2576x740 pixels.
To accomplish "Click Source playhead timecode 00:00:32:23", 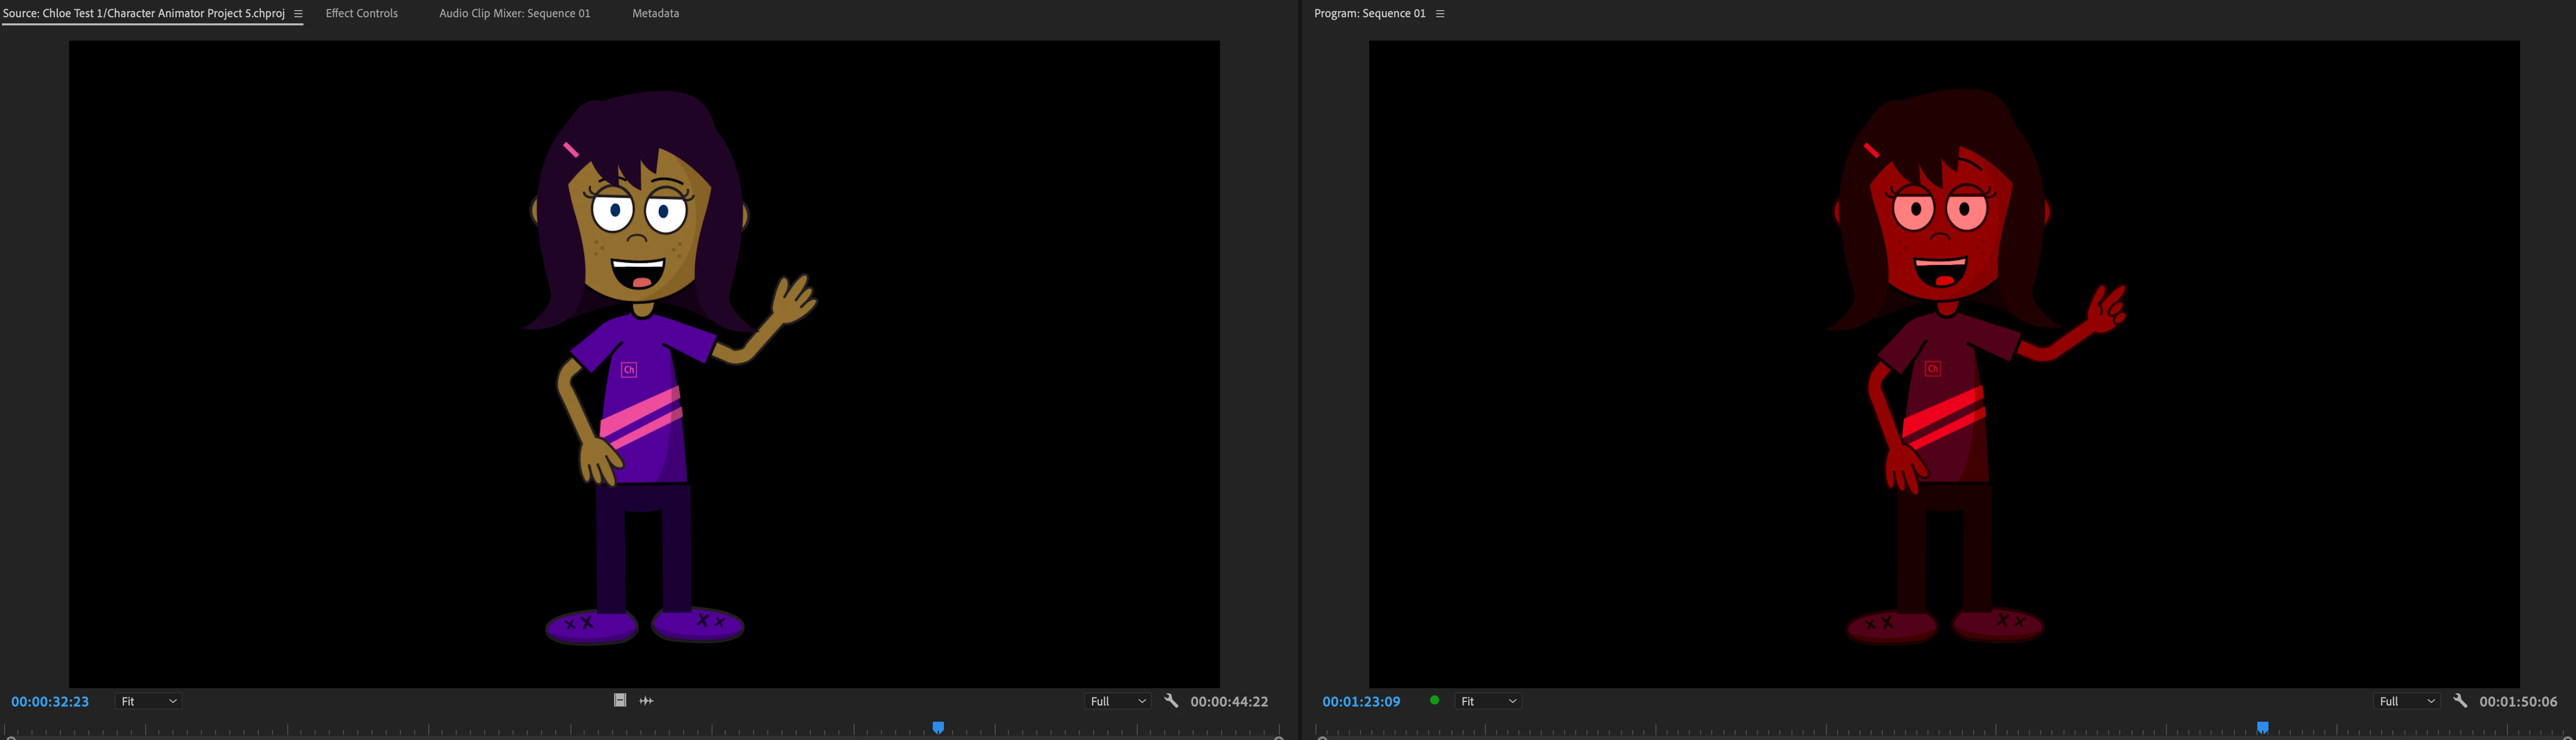I will click(50, 701).
